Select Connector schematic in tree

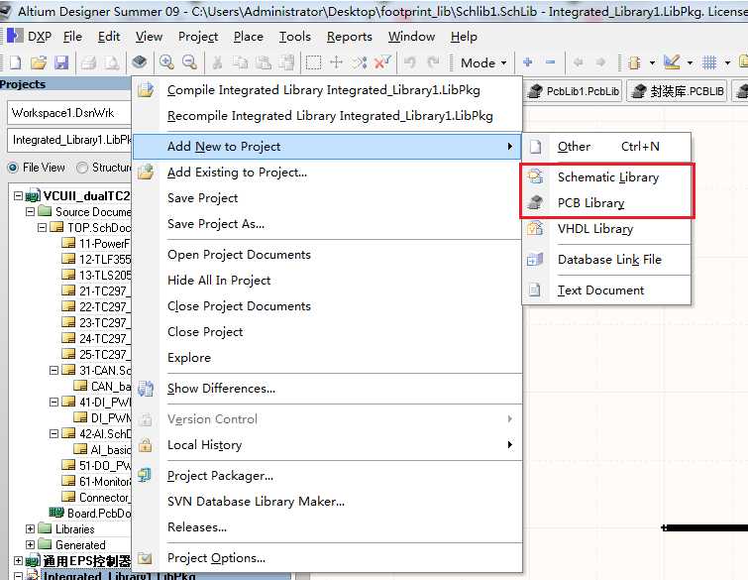pos(96,498)
